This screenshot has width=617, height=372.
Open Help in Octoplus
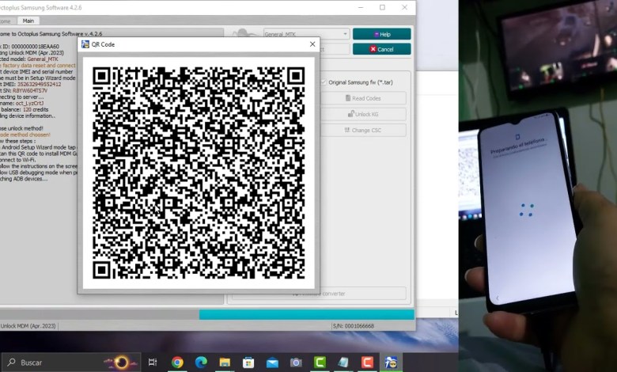point(382,34)
